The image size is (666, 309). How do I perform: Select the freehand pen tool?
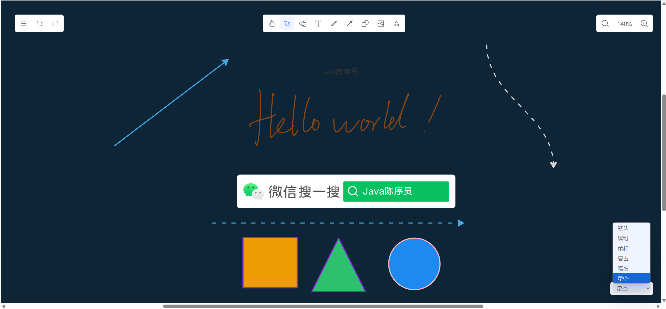(x=334, y=24)
